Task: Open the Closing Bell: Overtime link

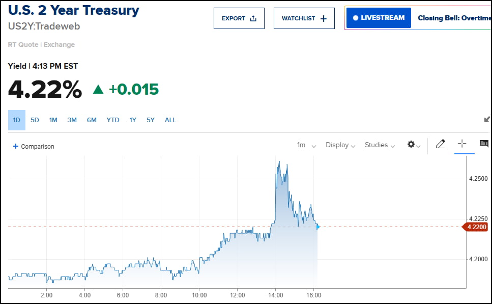Action: click(x=454, y=18)
